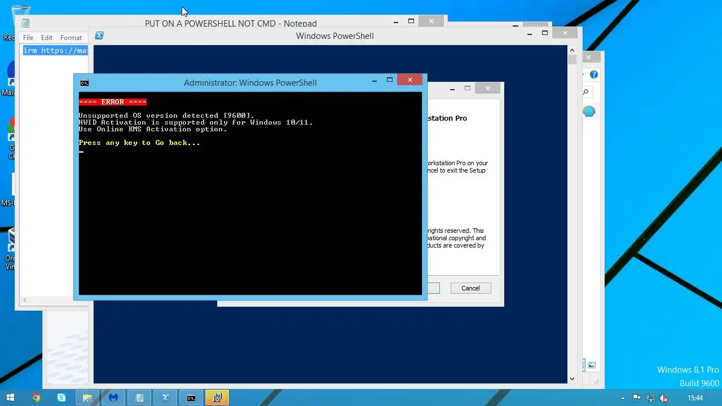Viewport: 722px width, 406px height.
Task: Open Malwarebytes from the taskbar
Action: click(113, 398)
